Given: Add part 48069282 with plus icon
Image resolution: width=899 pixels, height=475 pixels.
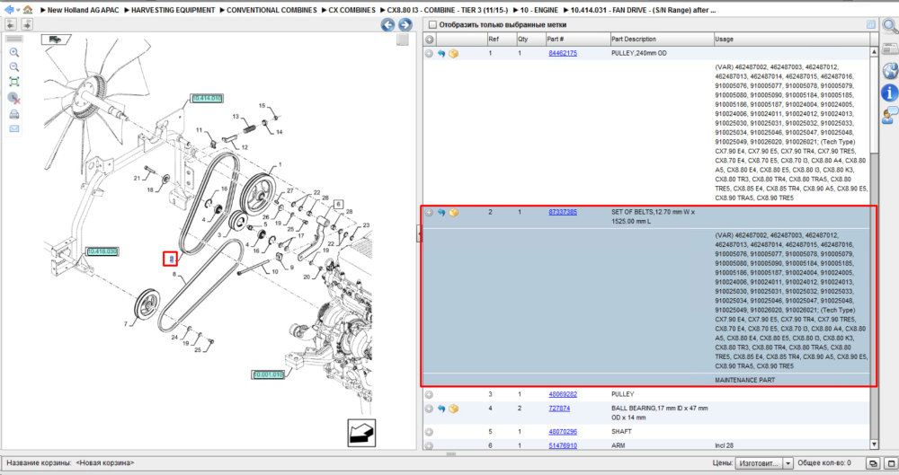Looking at the screenshot, I should pyautogui.click(x=429, y=395).
